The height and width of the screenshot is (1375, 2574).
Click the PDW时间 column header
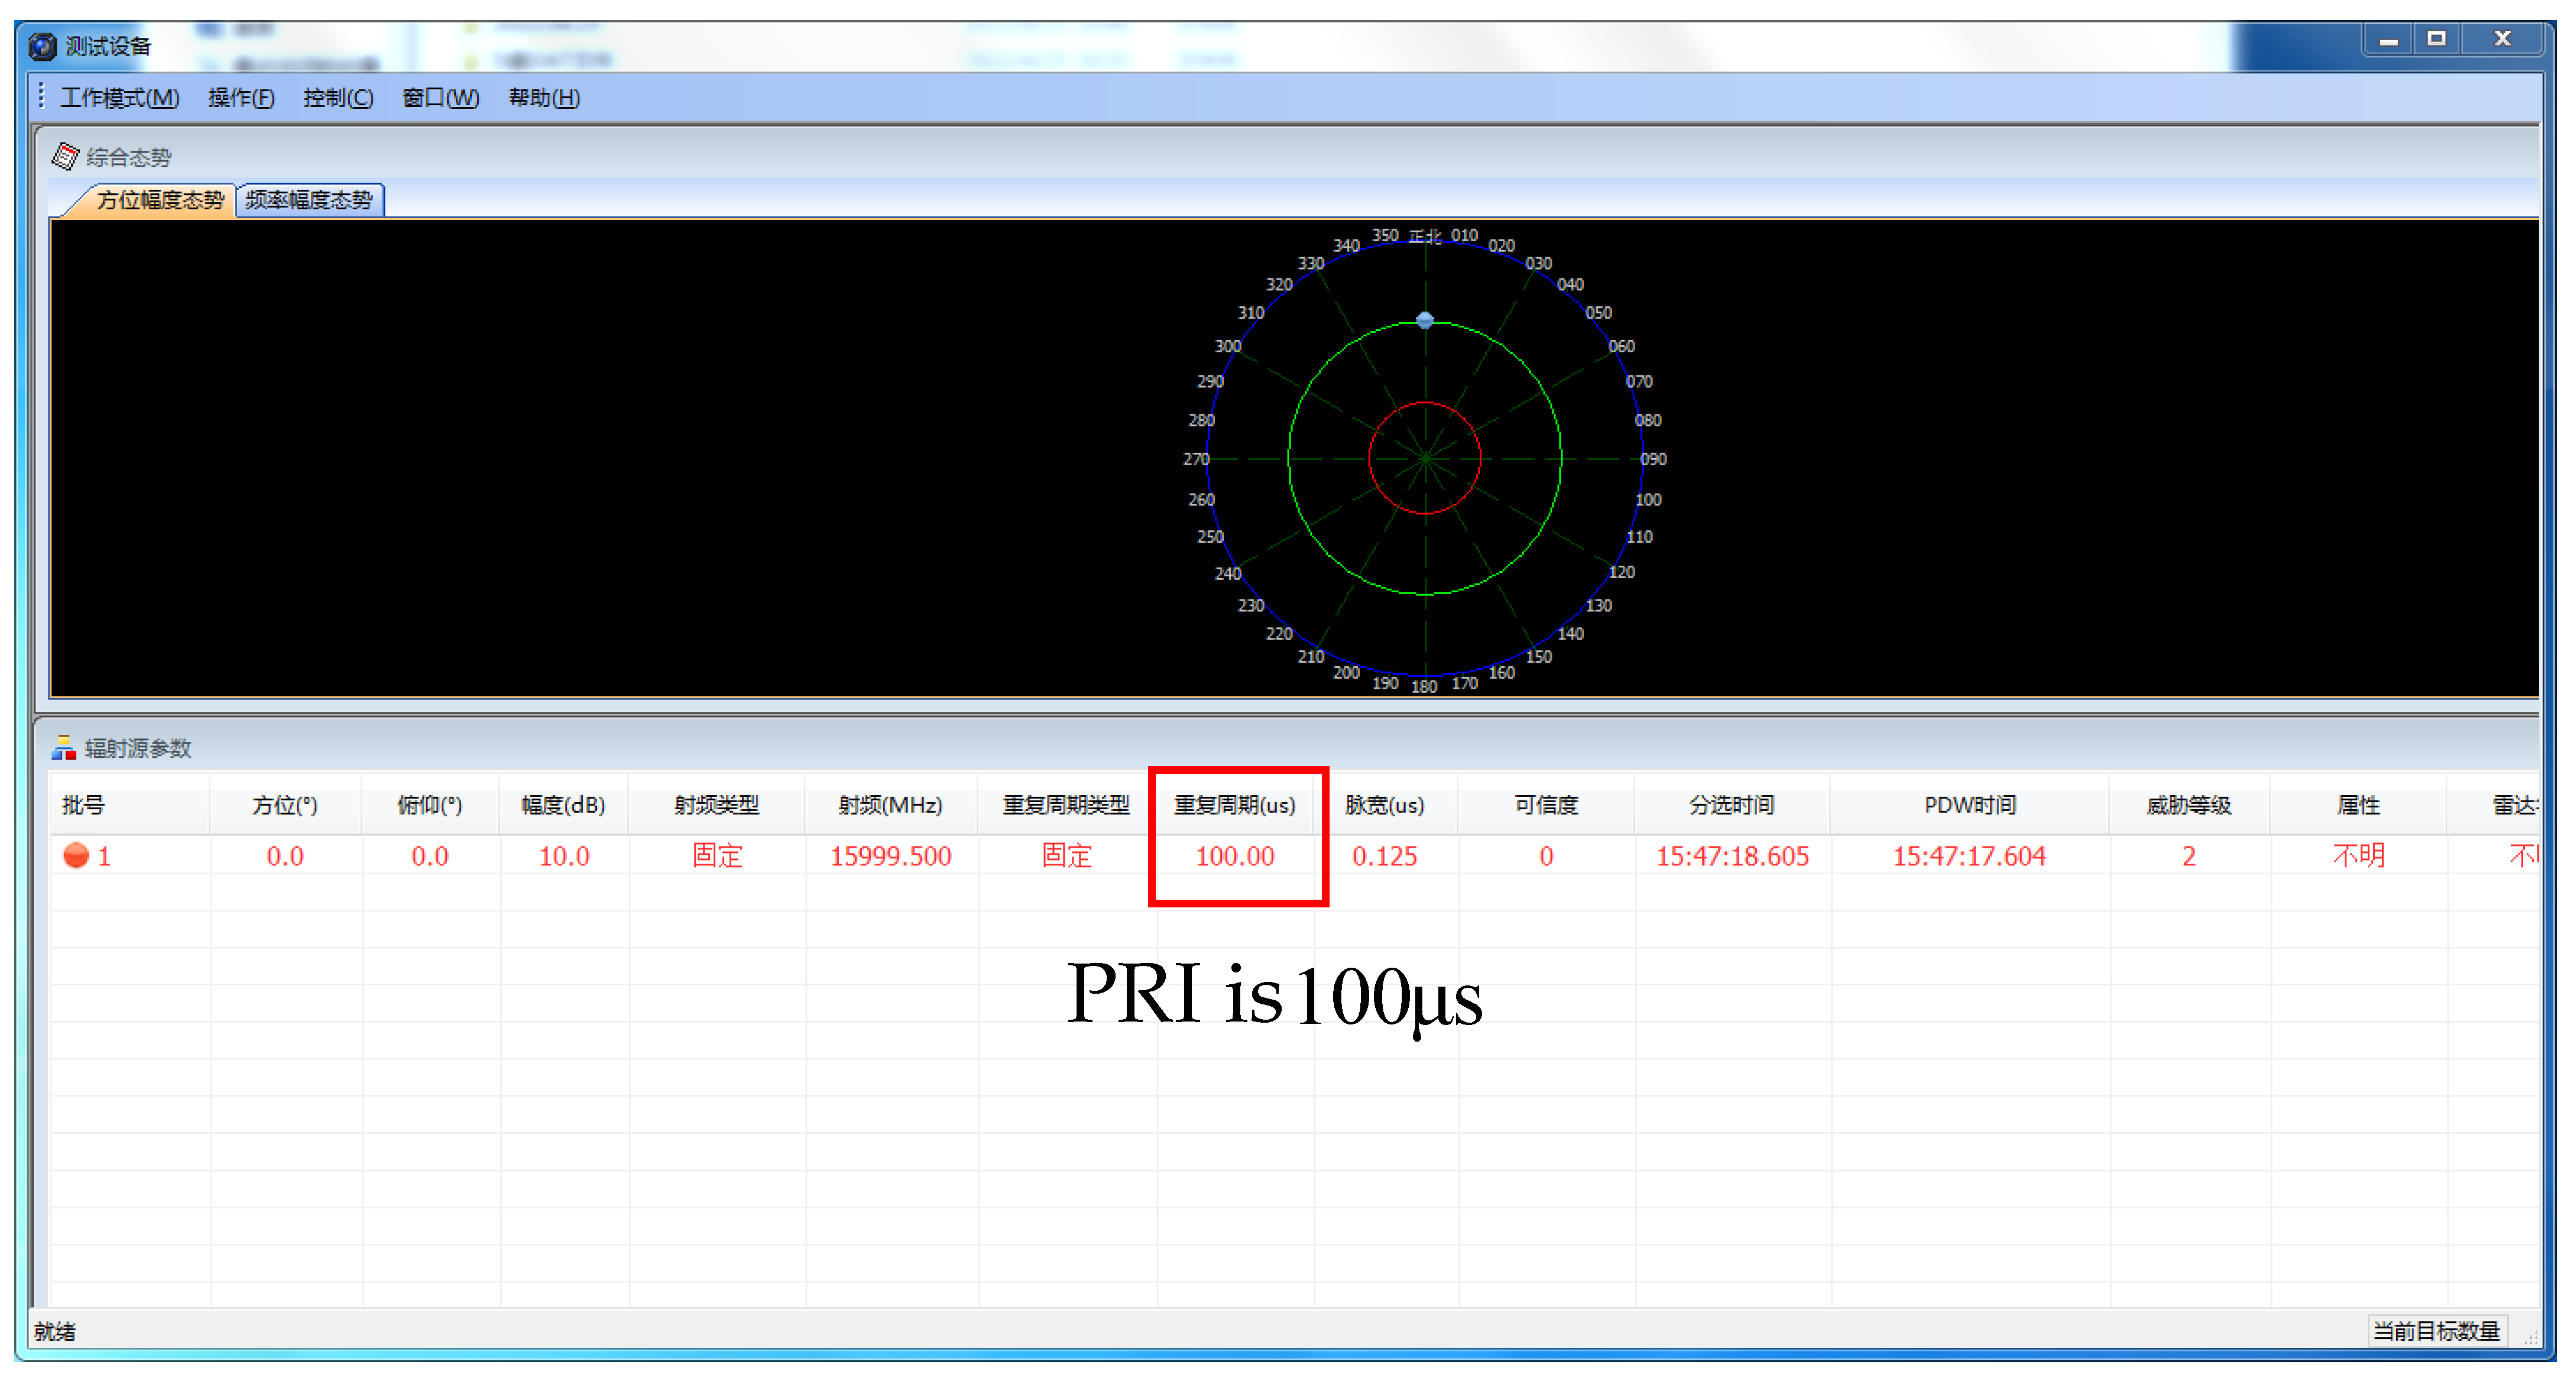pyautogui.click(x=1969, y=805)
